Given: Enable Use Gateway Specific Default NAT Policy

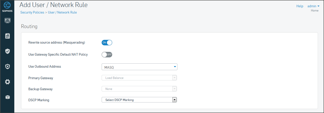Looking at the screenshot, I should [x=107, y=55].
